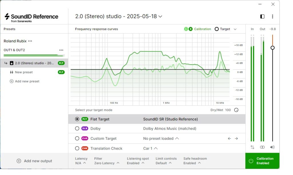
Task: Open Roland Rubix device options dots
Action: pyautogui.click(x=30, y=41)
